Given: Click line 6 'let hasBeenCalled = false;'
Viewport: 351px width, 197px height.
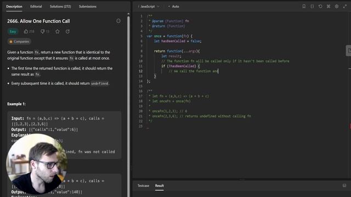Looking at the screenshot, I should (x=178, y=41).
